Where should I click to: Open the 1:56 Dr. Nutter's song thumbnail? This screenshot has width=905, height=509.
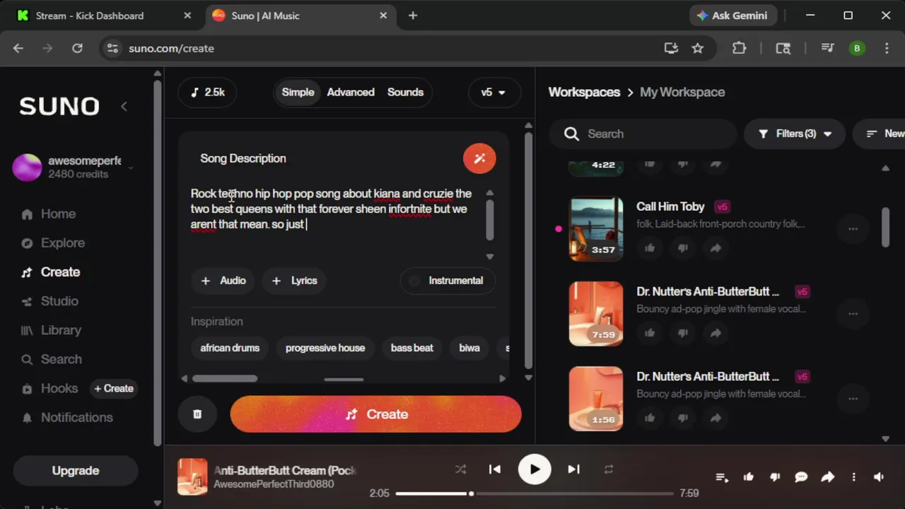pyautogui.click(x=596, y=399)
